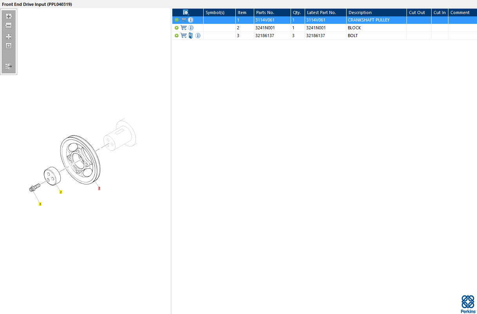Viewport: 477px width, 314px height.
Task: Click the CRANKSHAFT PULLEY description cell
Action: click(376, 20)
